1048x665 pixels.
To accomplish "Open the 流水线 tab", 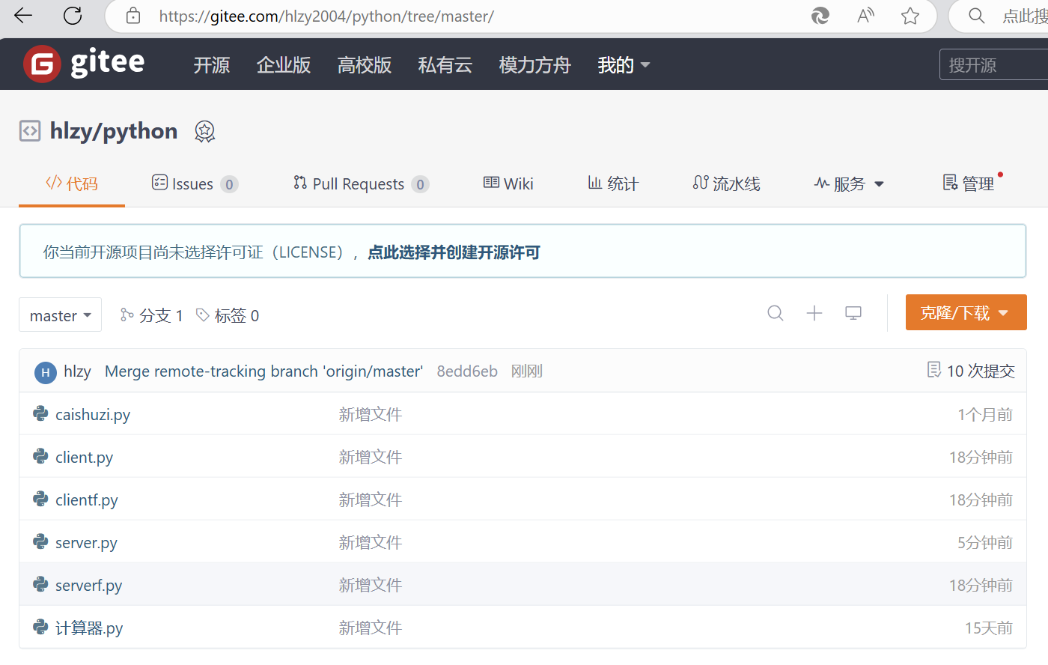I will coord(726,183).
